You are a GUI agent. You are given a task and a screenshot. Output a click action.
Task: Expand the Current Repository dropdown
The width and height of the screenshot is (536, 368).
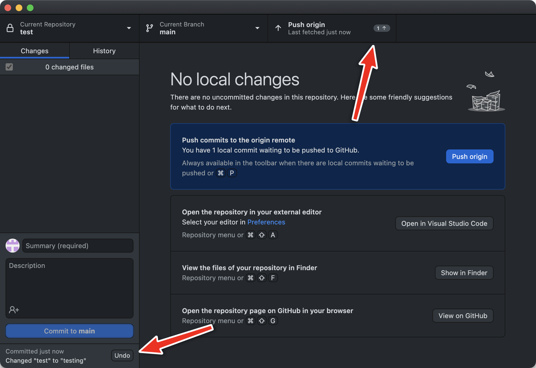(x=129, y=28)
